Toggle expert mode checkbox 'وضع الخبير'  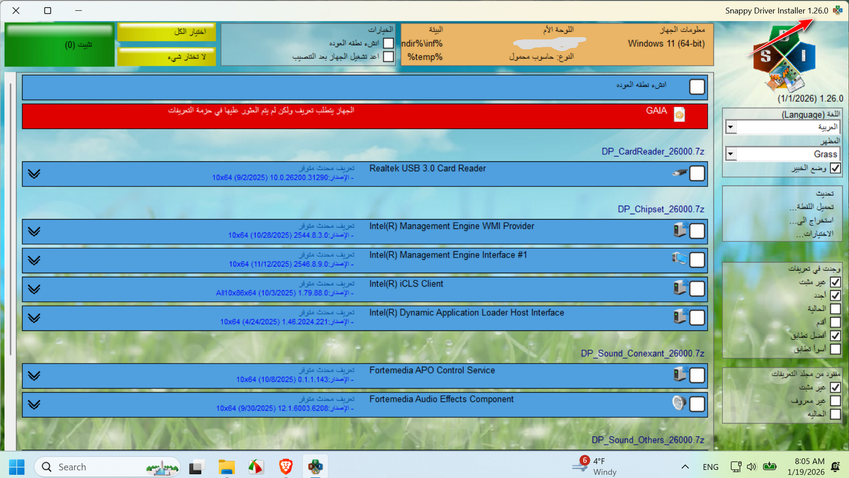pyautogui.click(x=835, y=168)
